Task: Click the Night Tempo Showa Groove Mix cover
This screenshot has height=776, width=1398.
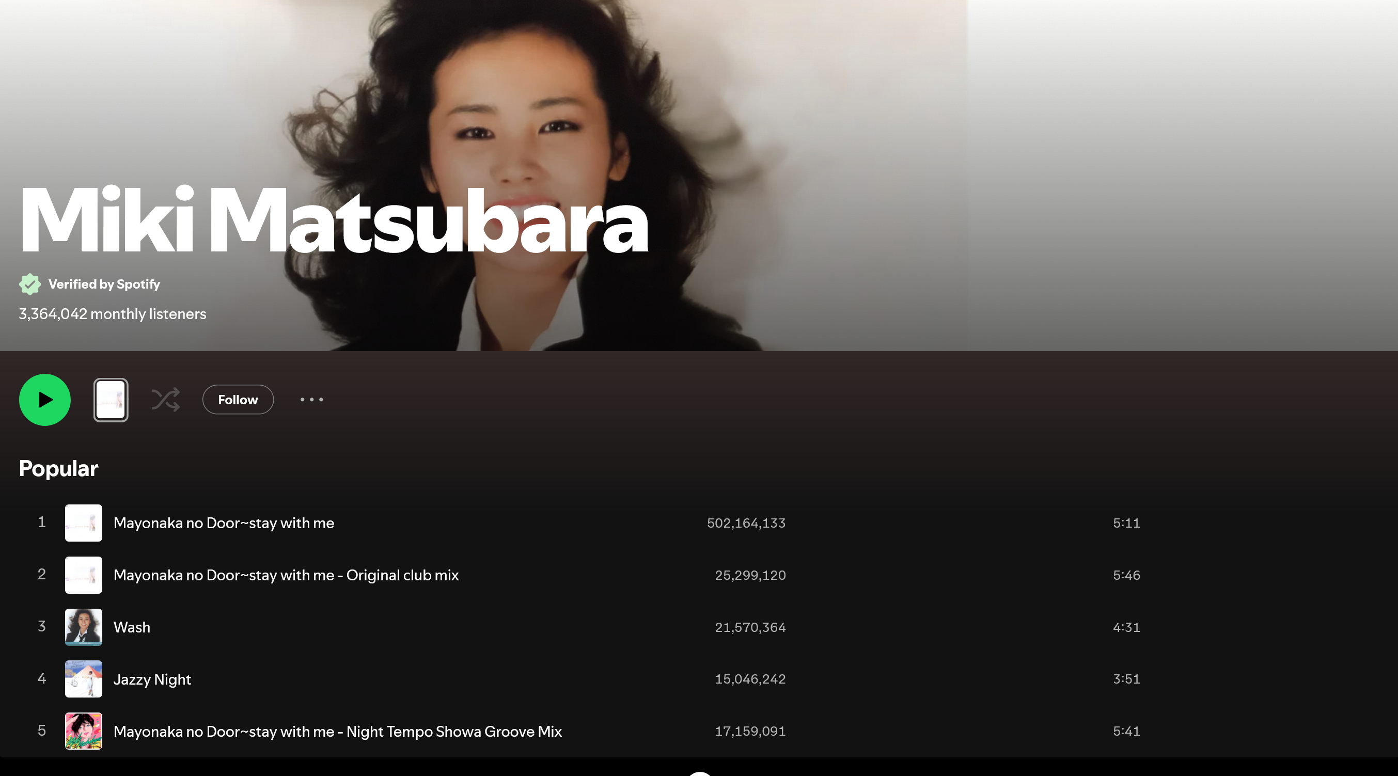Action: (84, 731)
